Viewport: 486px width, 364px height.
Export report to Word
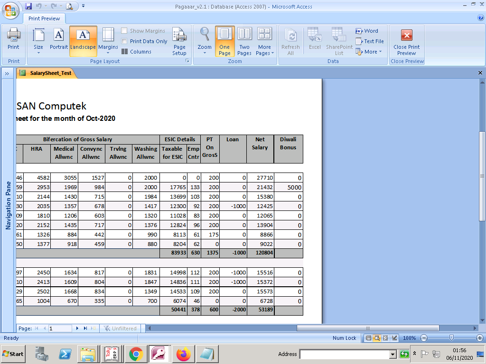[x=367, y=31]
